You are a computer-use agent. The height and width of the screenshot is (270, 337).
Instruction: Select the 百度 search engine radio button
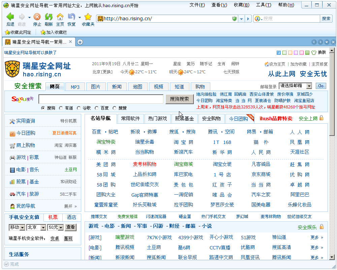pyautogui.click(x=96, y=108)
